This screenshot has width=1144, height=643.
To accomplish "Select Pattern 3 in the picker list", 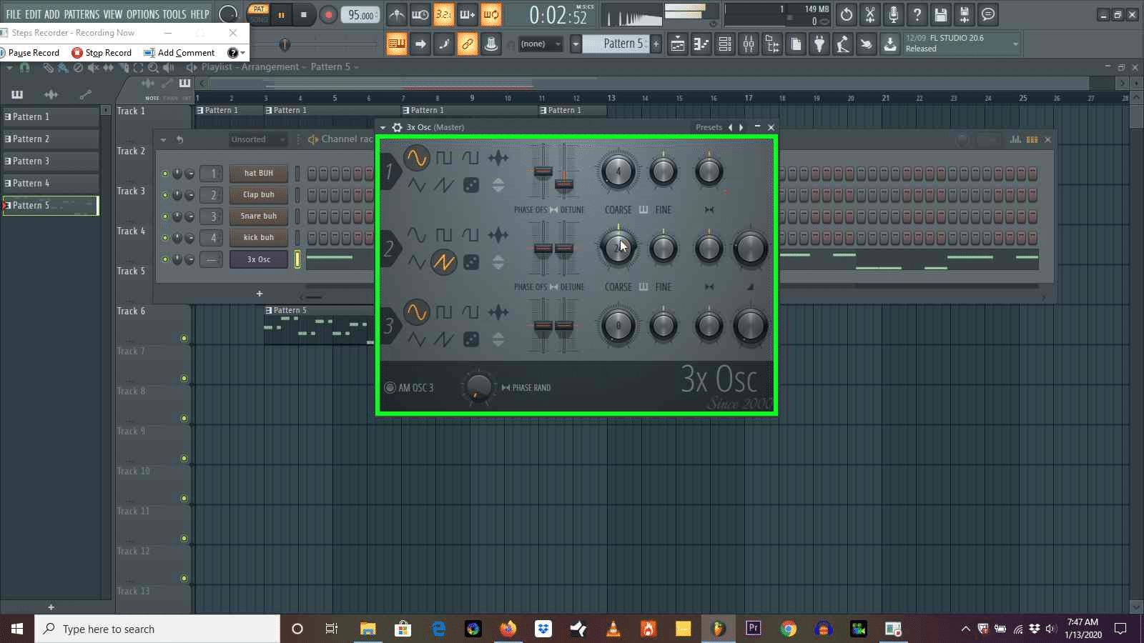I will pyautogui.click(x=51, y=161).
